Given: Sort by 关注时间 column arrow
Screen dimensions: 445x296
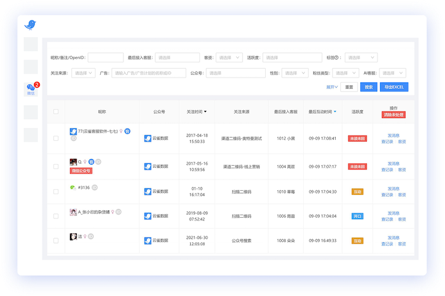Looking at the screenshot, I should (x=205, y=112).
